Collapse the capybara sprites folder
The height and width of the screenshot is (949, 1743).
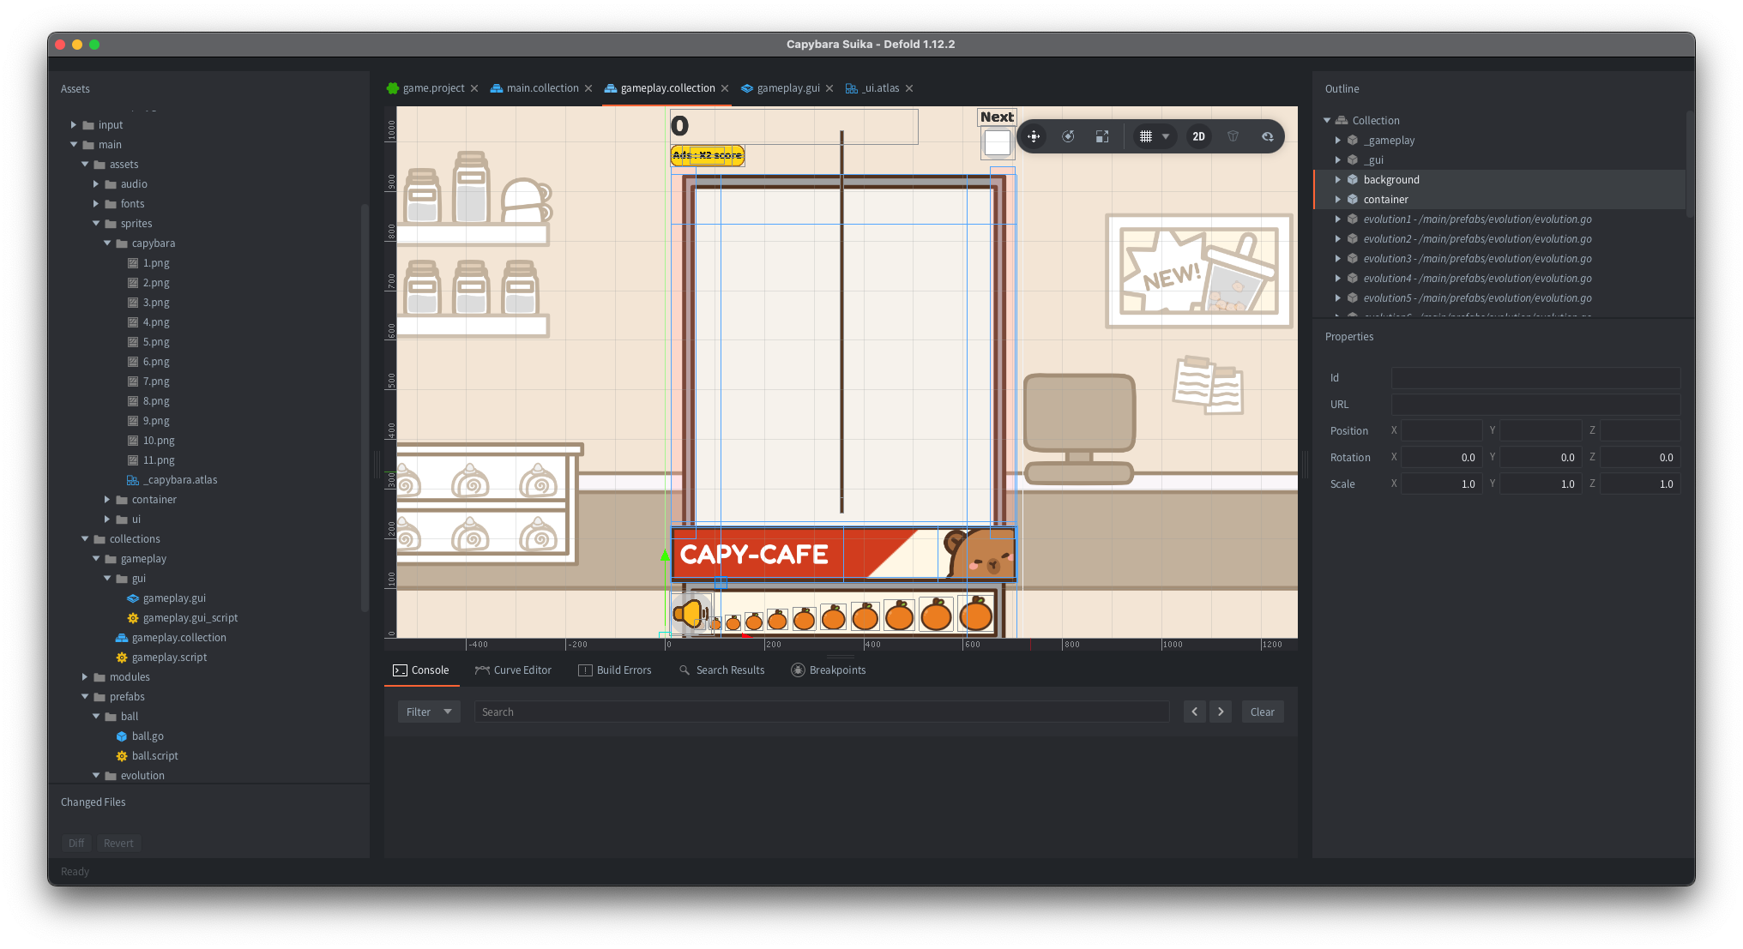tap(107, 243)
